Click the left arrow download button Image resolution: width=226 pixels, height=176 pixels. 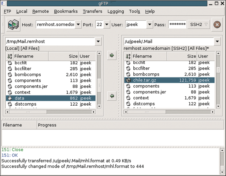(x=111, y=96)
